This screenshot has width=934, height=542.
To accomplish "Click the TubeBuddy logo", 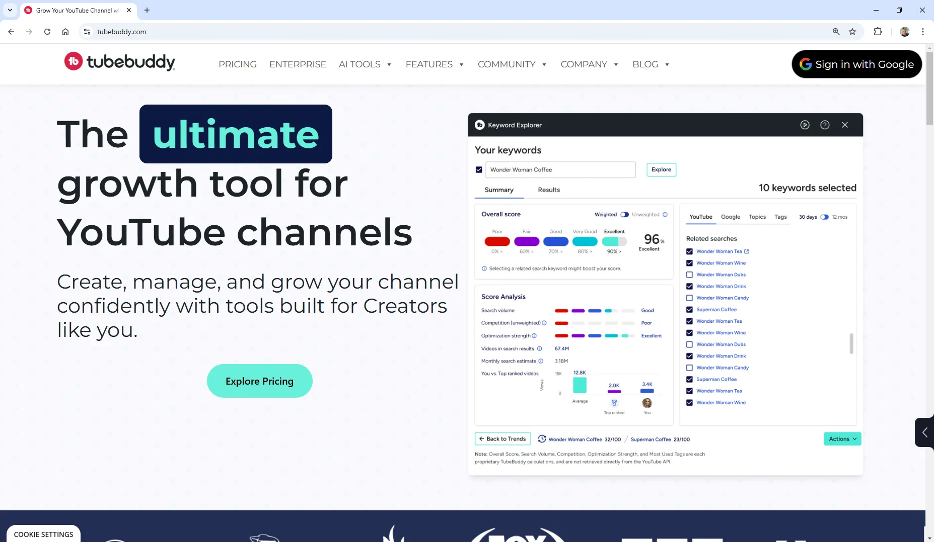I will [119, 62].
